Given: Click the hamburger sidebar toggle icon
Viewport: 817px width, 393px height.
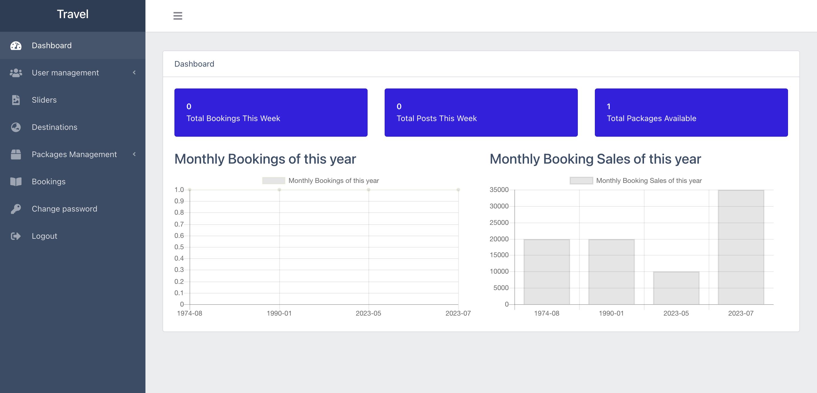Looking at the screenshot, I should click(178, 16).
